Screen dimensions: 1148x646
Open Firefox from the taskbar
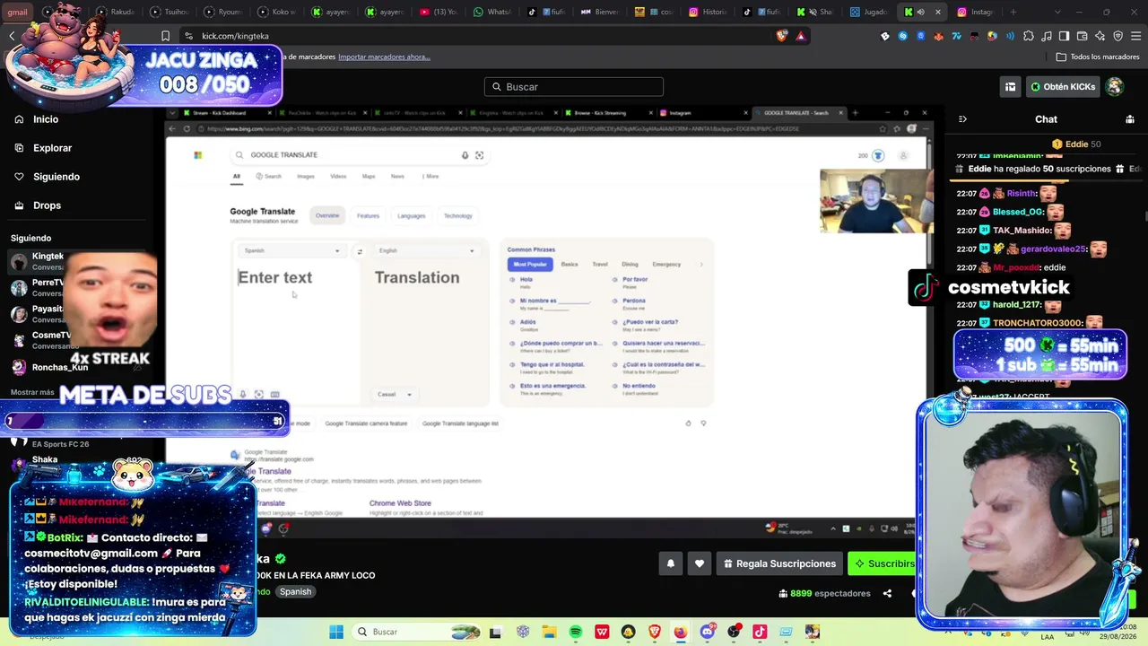click(681, 632)
